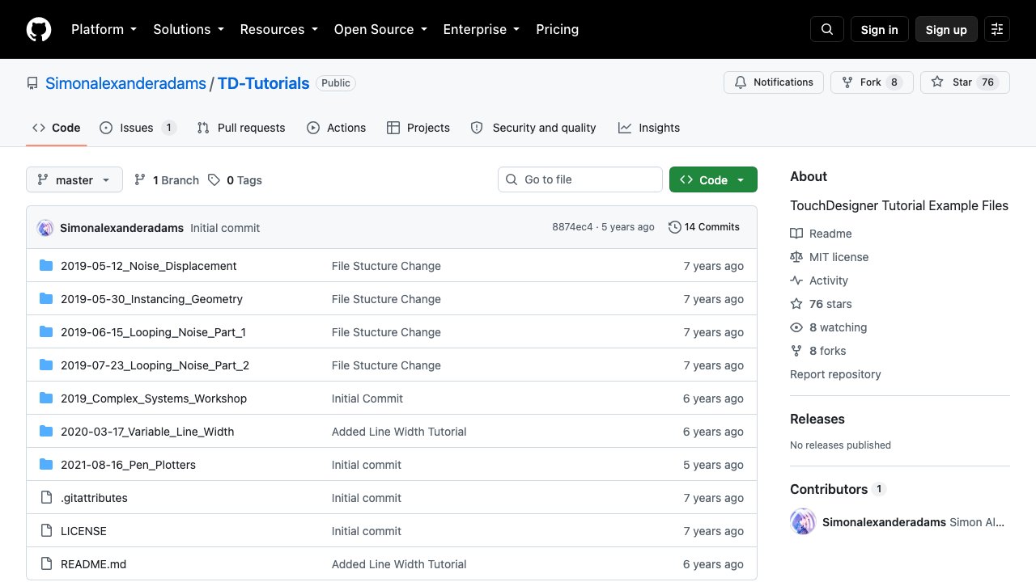Expand the Open Source menu

point(380,29)
